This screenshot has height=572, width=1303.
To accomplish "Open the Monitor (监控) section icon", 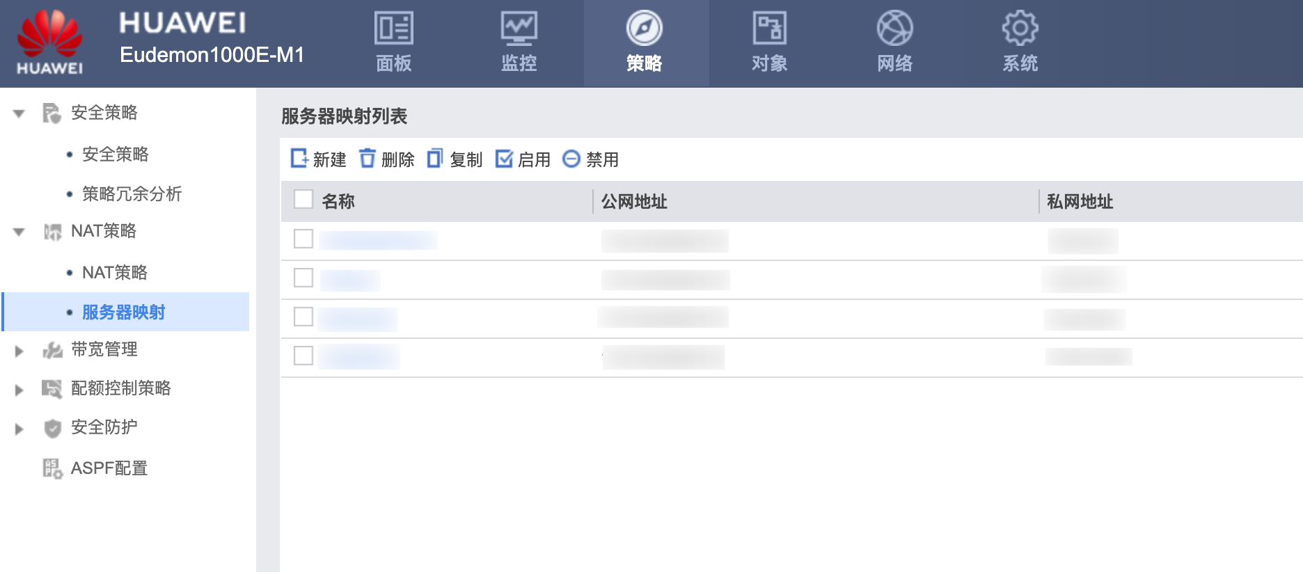I will (519, 29).
